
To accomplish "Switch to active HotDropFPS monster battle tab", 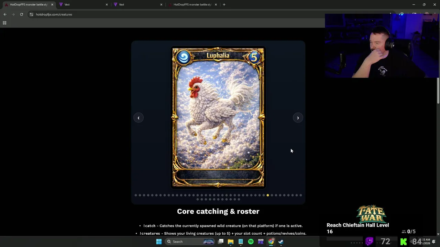I will [28, 4].
